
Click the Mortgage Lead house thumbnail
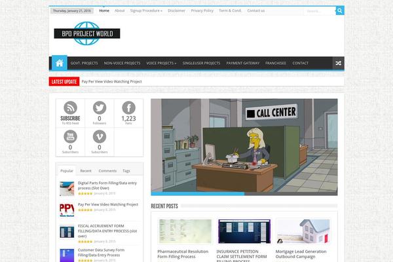[303, 231]
